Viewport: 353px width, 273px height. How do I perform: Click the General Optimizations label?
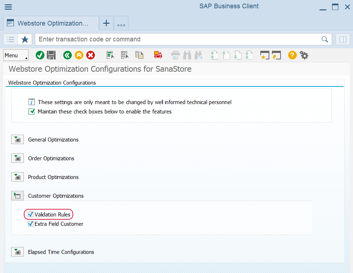(x=53, y=140)
